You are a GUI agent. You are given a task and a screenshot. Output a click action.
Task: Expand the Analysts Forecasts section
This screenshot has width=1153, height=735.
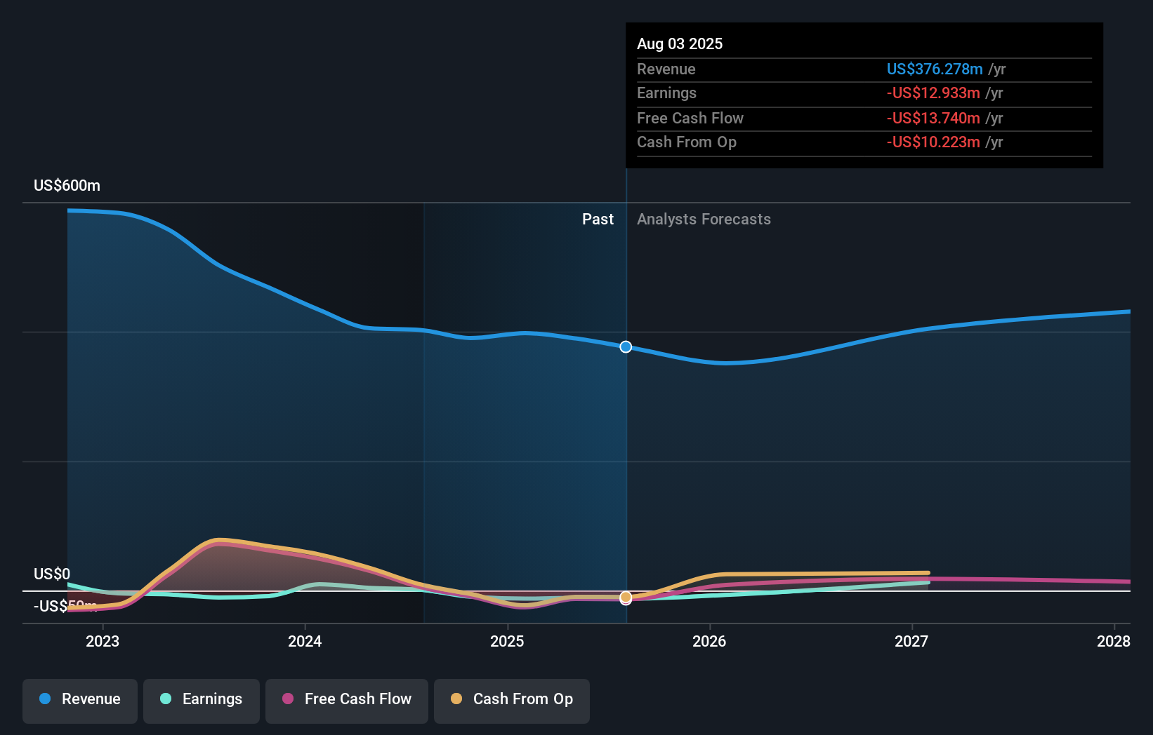coord(704,219)
